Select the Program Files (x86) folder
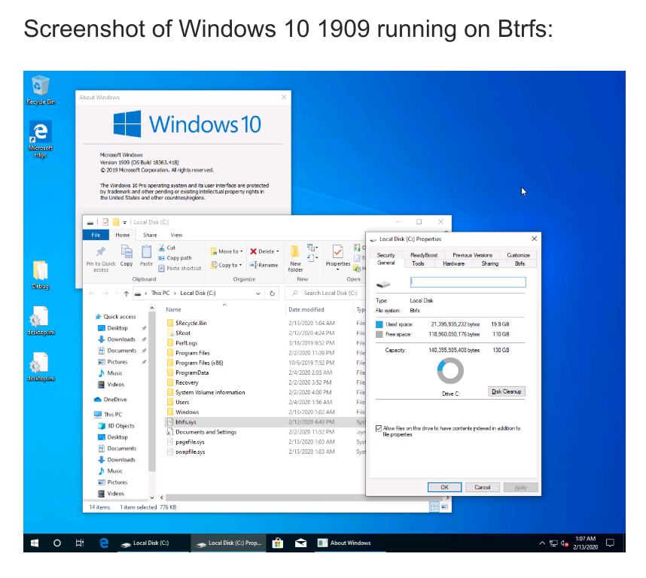646x578 pixels. tap(264, 363)
